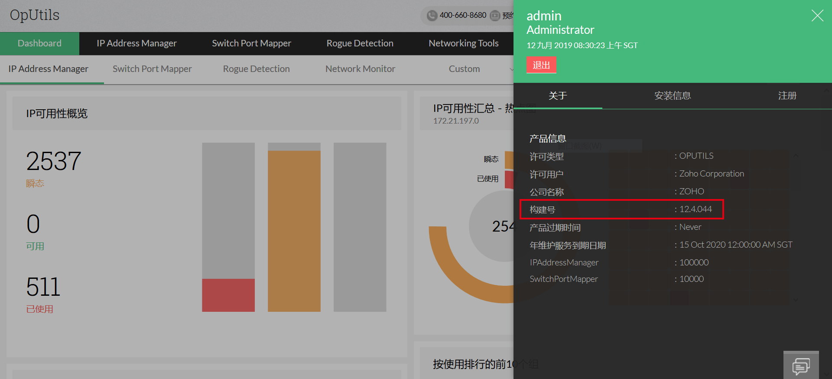Viewport: 832px width, 379px height.
Task: Click the 已使用 label under 511
Action: (x=39, y=309)
